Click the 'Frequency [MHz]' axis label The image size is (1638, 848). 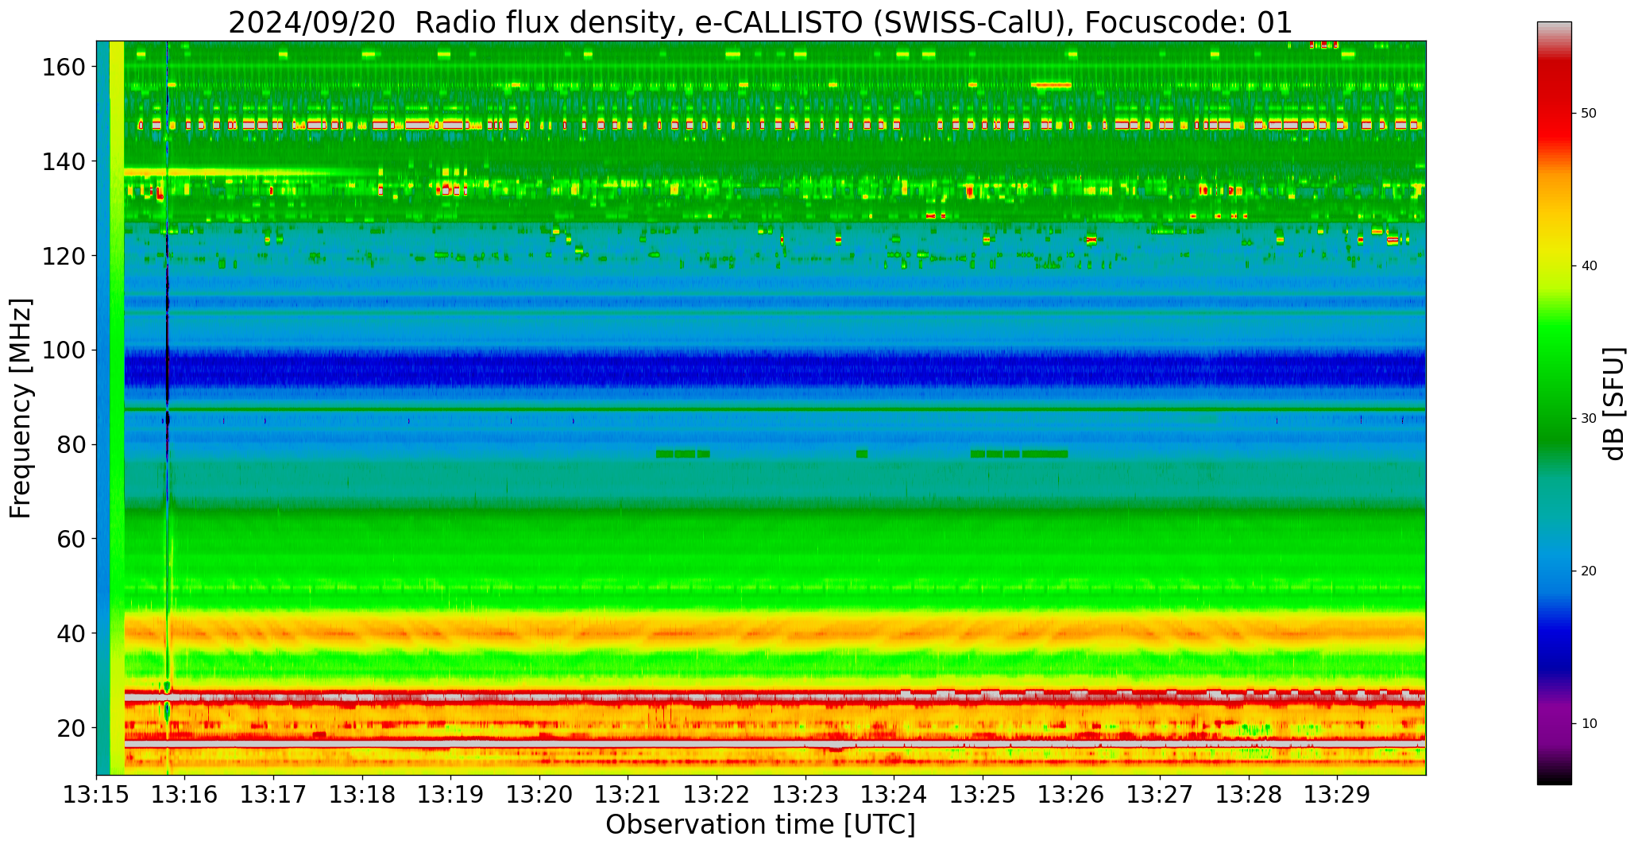(21, 408)
